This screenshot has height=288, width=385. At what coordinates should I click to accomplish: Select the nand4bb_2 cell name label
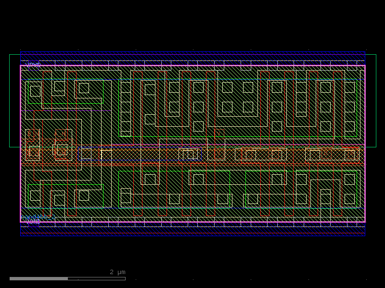[x=35, y=217]
